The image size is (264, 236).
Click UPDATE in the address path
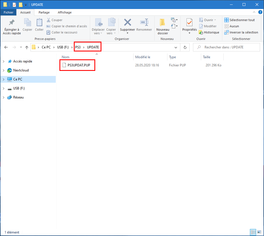[x=93, y=47]
